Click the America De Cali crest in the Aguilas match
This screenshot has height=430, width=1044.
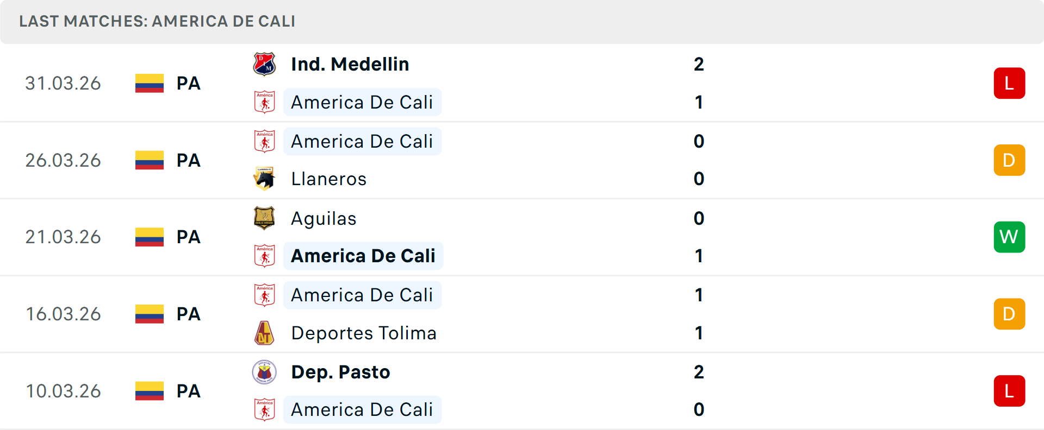click(265, 256)
